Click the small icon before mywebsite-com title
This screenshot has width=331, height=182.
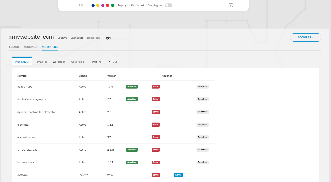[10, 37]
